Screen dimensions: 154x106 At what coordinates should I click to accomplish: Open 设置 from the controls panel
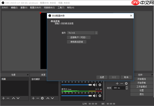tap(142, 90)
